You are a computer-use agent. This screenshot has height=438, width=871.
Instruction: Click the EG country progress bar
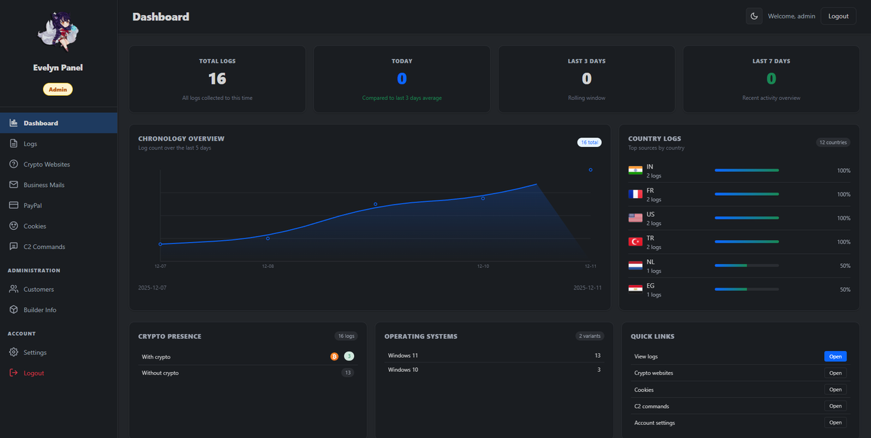point(746,289)
